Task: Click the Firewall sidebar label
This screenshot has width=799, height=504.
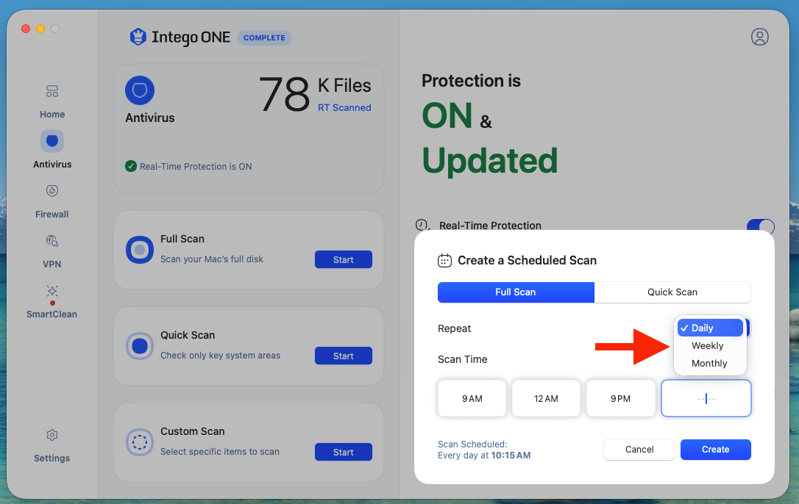Action: 52,215
